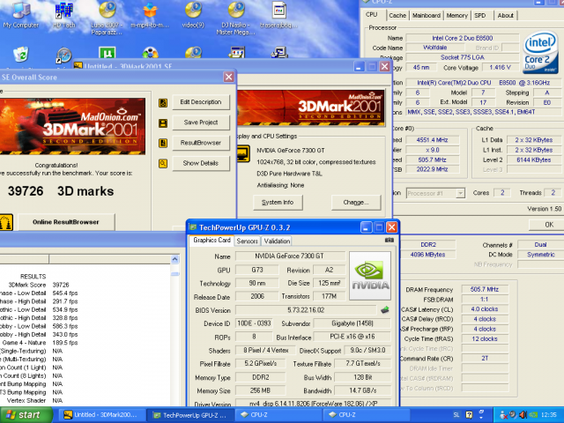564x423 pixels.
Task: Click Memory Size field 256 MB in GPU-Z
Action: click(x=261, y=390)
